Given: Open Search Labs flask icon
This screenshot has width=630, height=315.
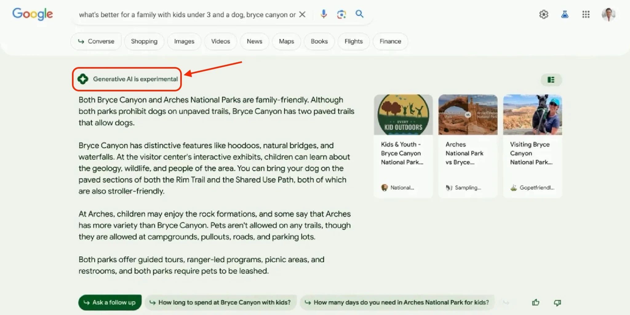Looking at the screenshot, I should (x=565, y=14).
